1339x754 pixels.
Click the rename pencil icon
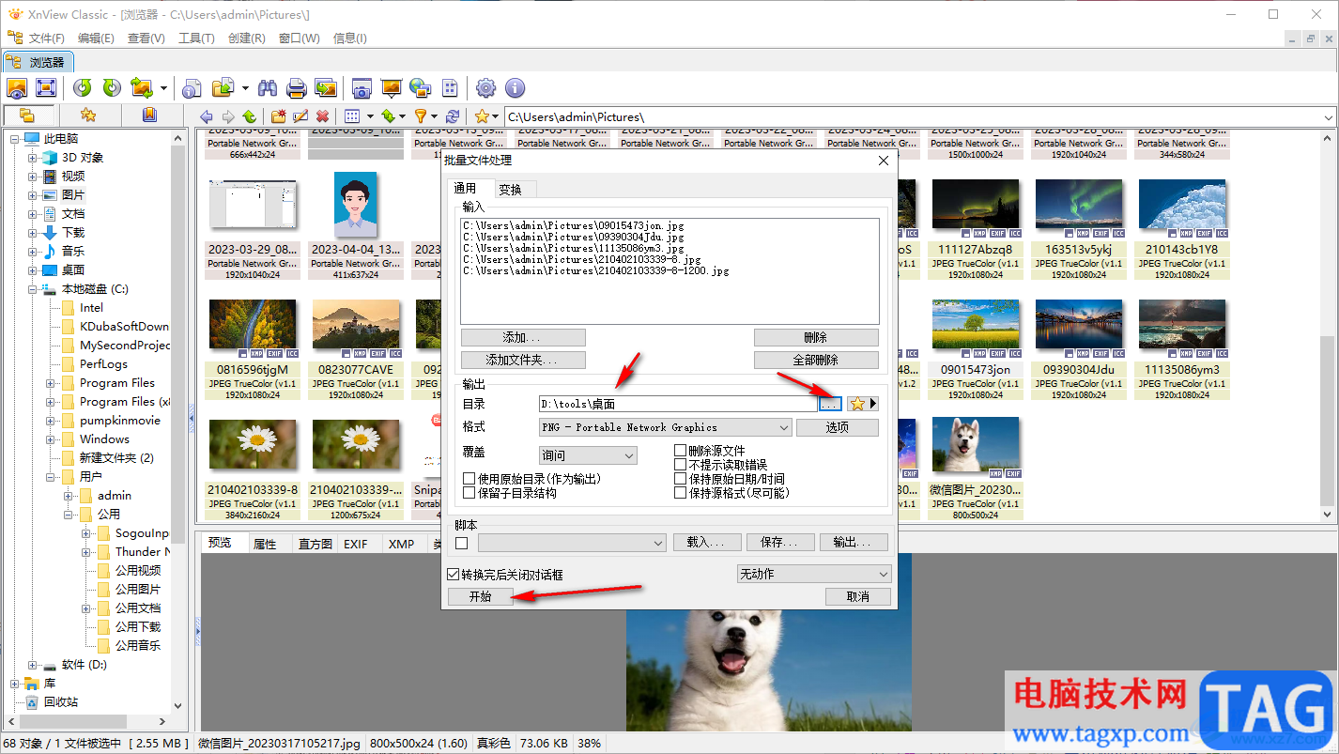pyautogui.click(x=300, y=116)
